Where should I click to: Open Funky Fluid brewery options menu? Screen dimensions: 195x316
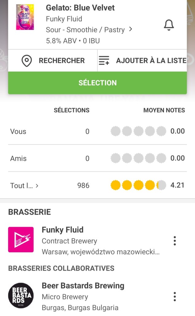click(x=175, y=241)
